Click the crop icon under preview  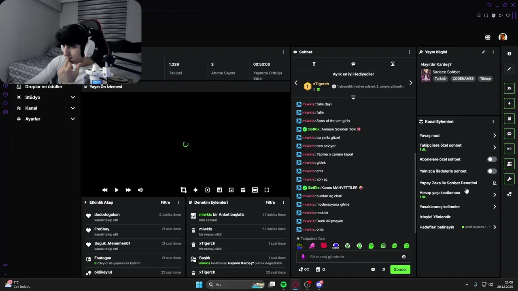[x=183, y=190]
